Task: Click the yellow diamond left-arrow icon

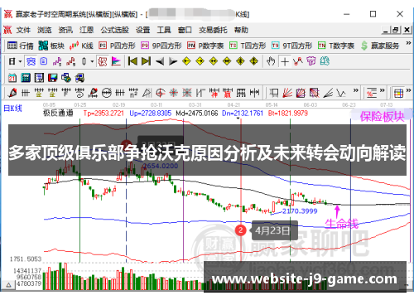Action: pyautogui.click(x=186, y=61)
